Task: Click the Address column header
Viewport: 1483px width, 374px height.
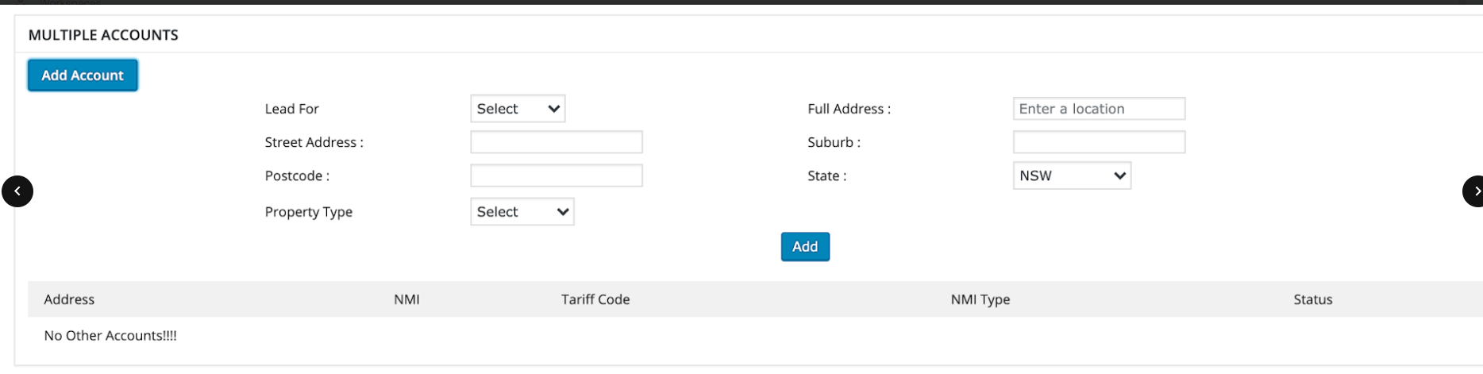Action: [x=69, y=299]
